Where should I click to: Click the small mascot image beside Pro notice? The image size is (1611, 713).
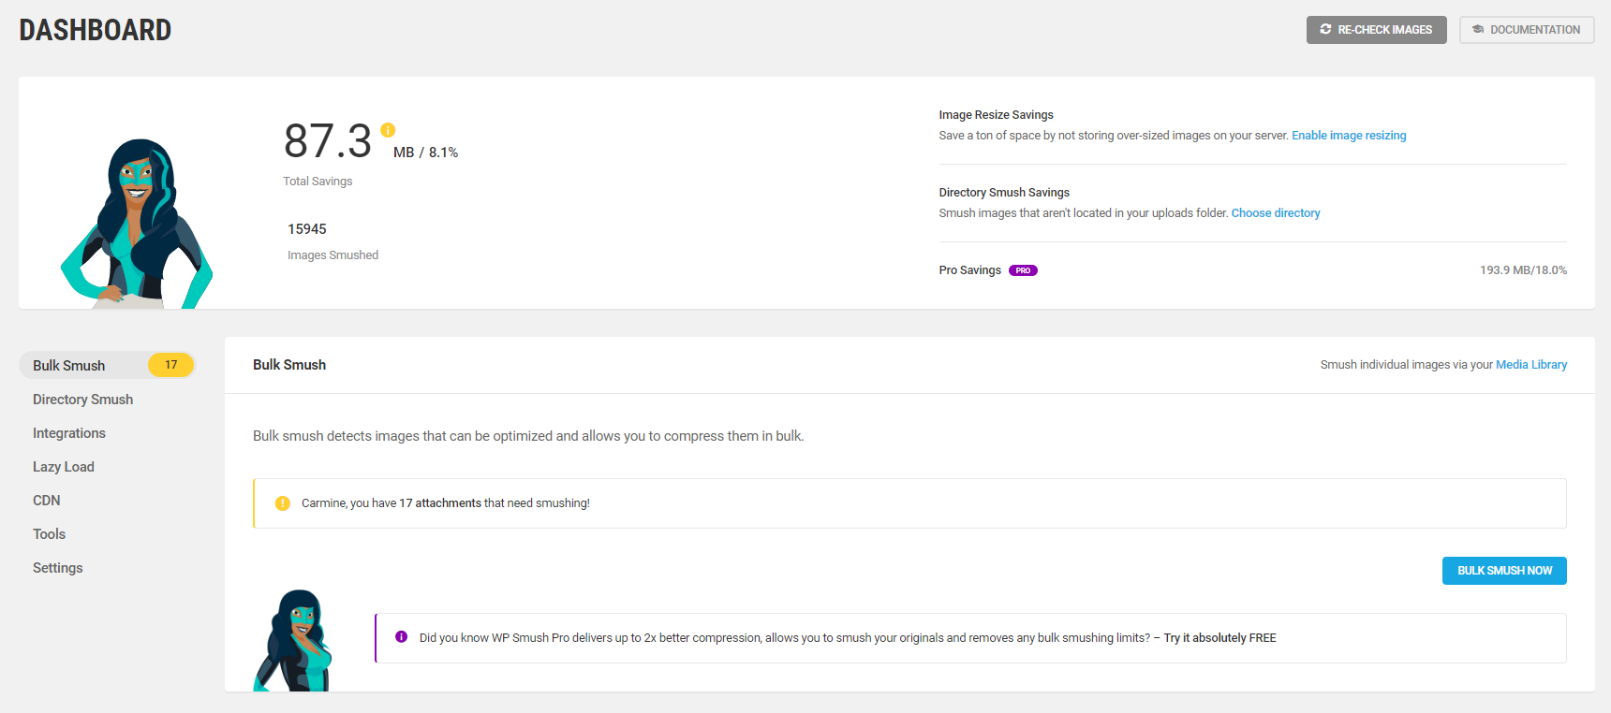(x=293, y=640)
